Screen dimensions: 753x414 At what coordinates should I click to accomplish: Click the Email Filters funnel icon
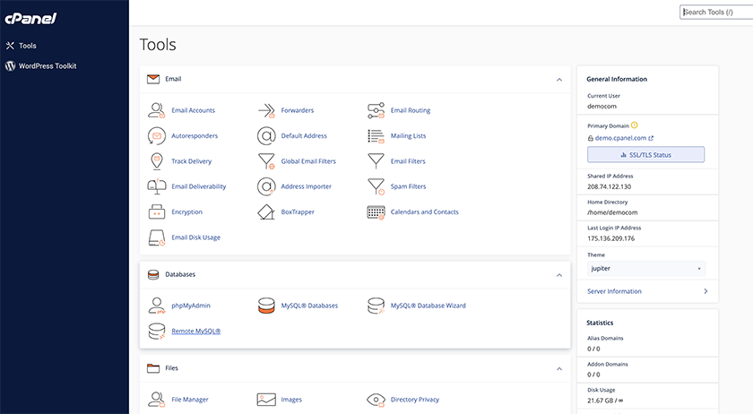(376, 161)
